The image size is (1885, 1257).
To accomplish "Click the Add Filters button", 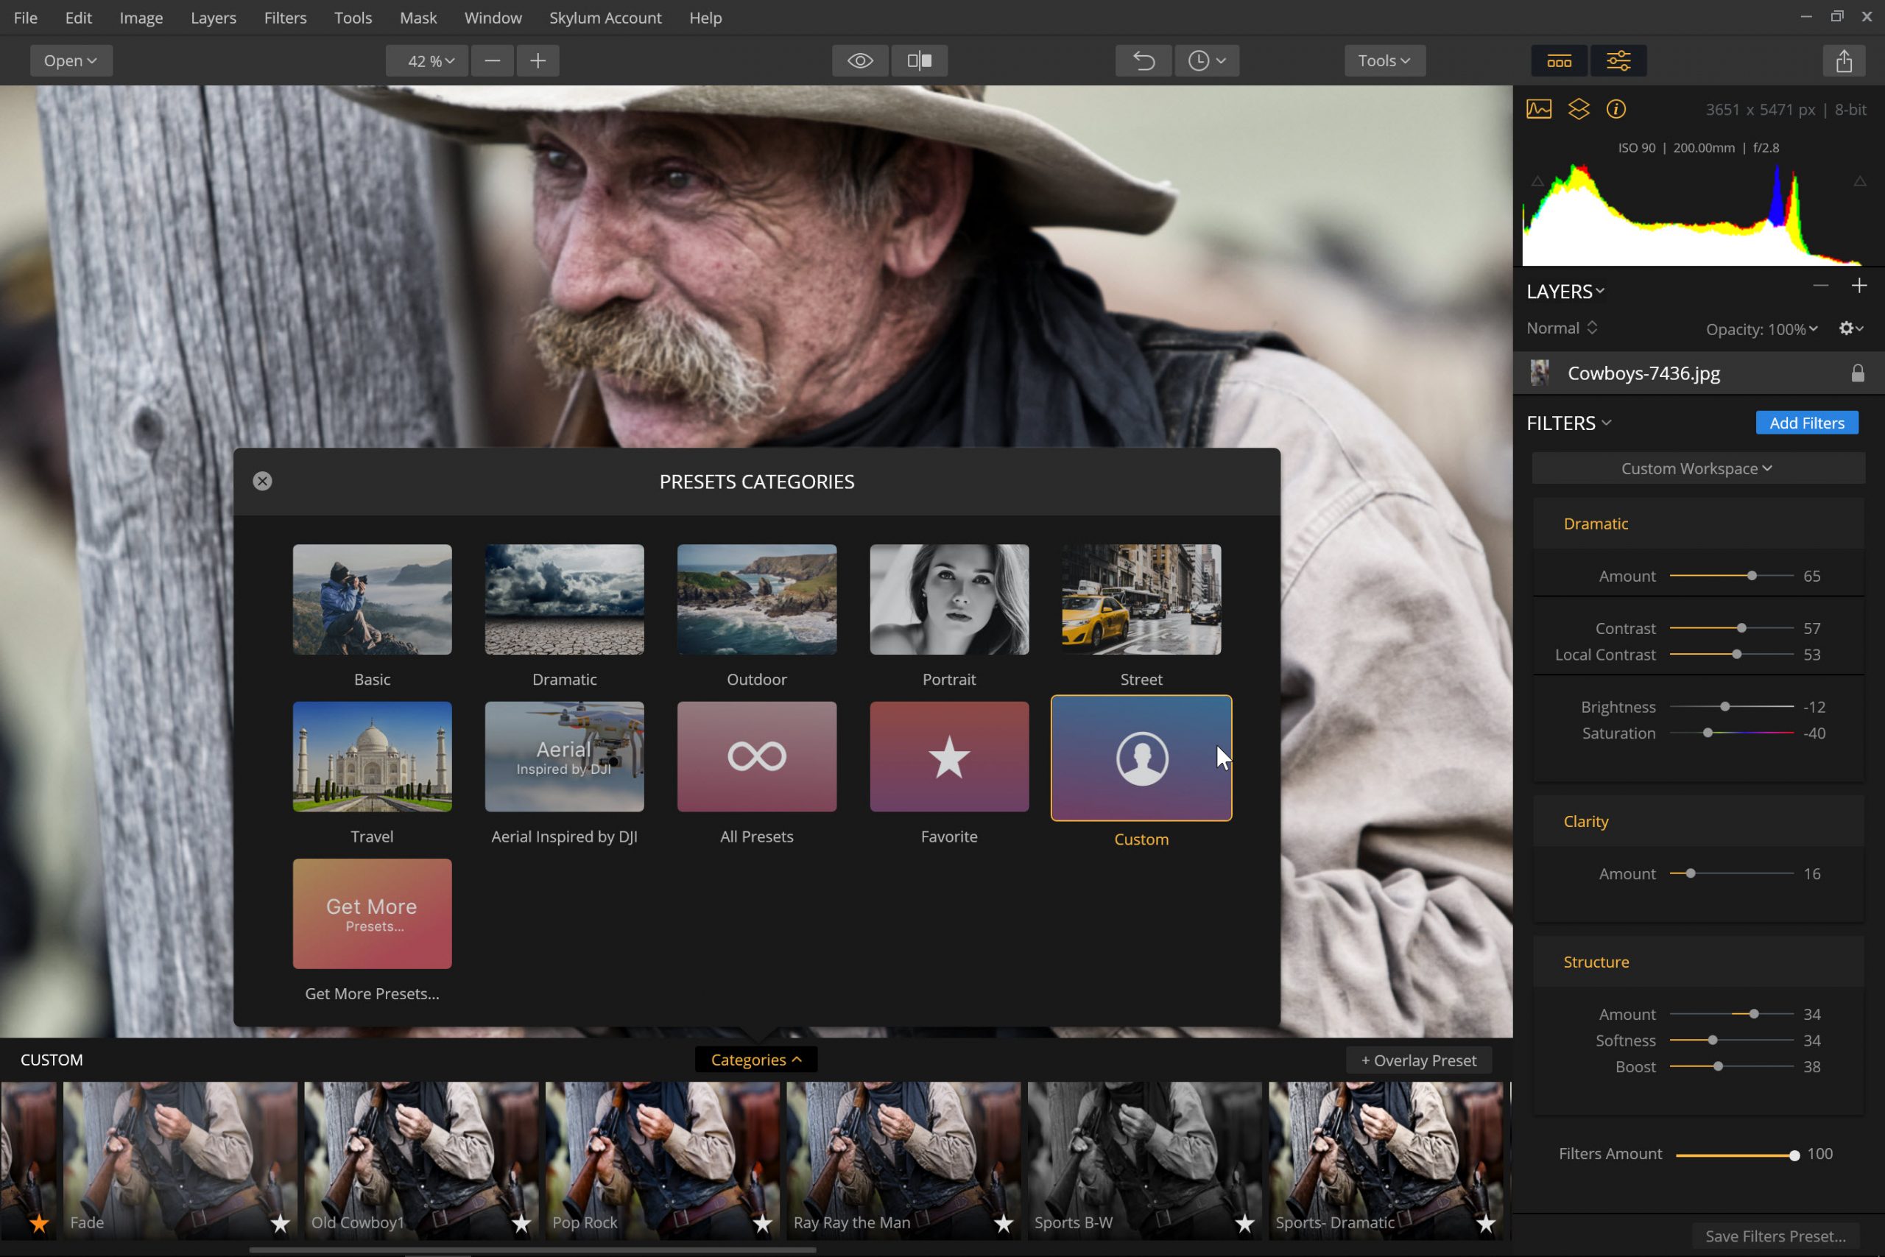I will tap(1806, 423).
